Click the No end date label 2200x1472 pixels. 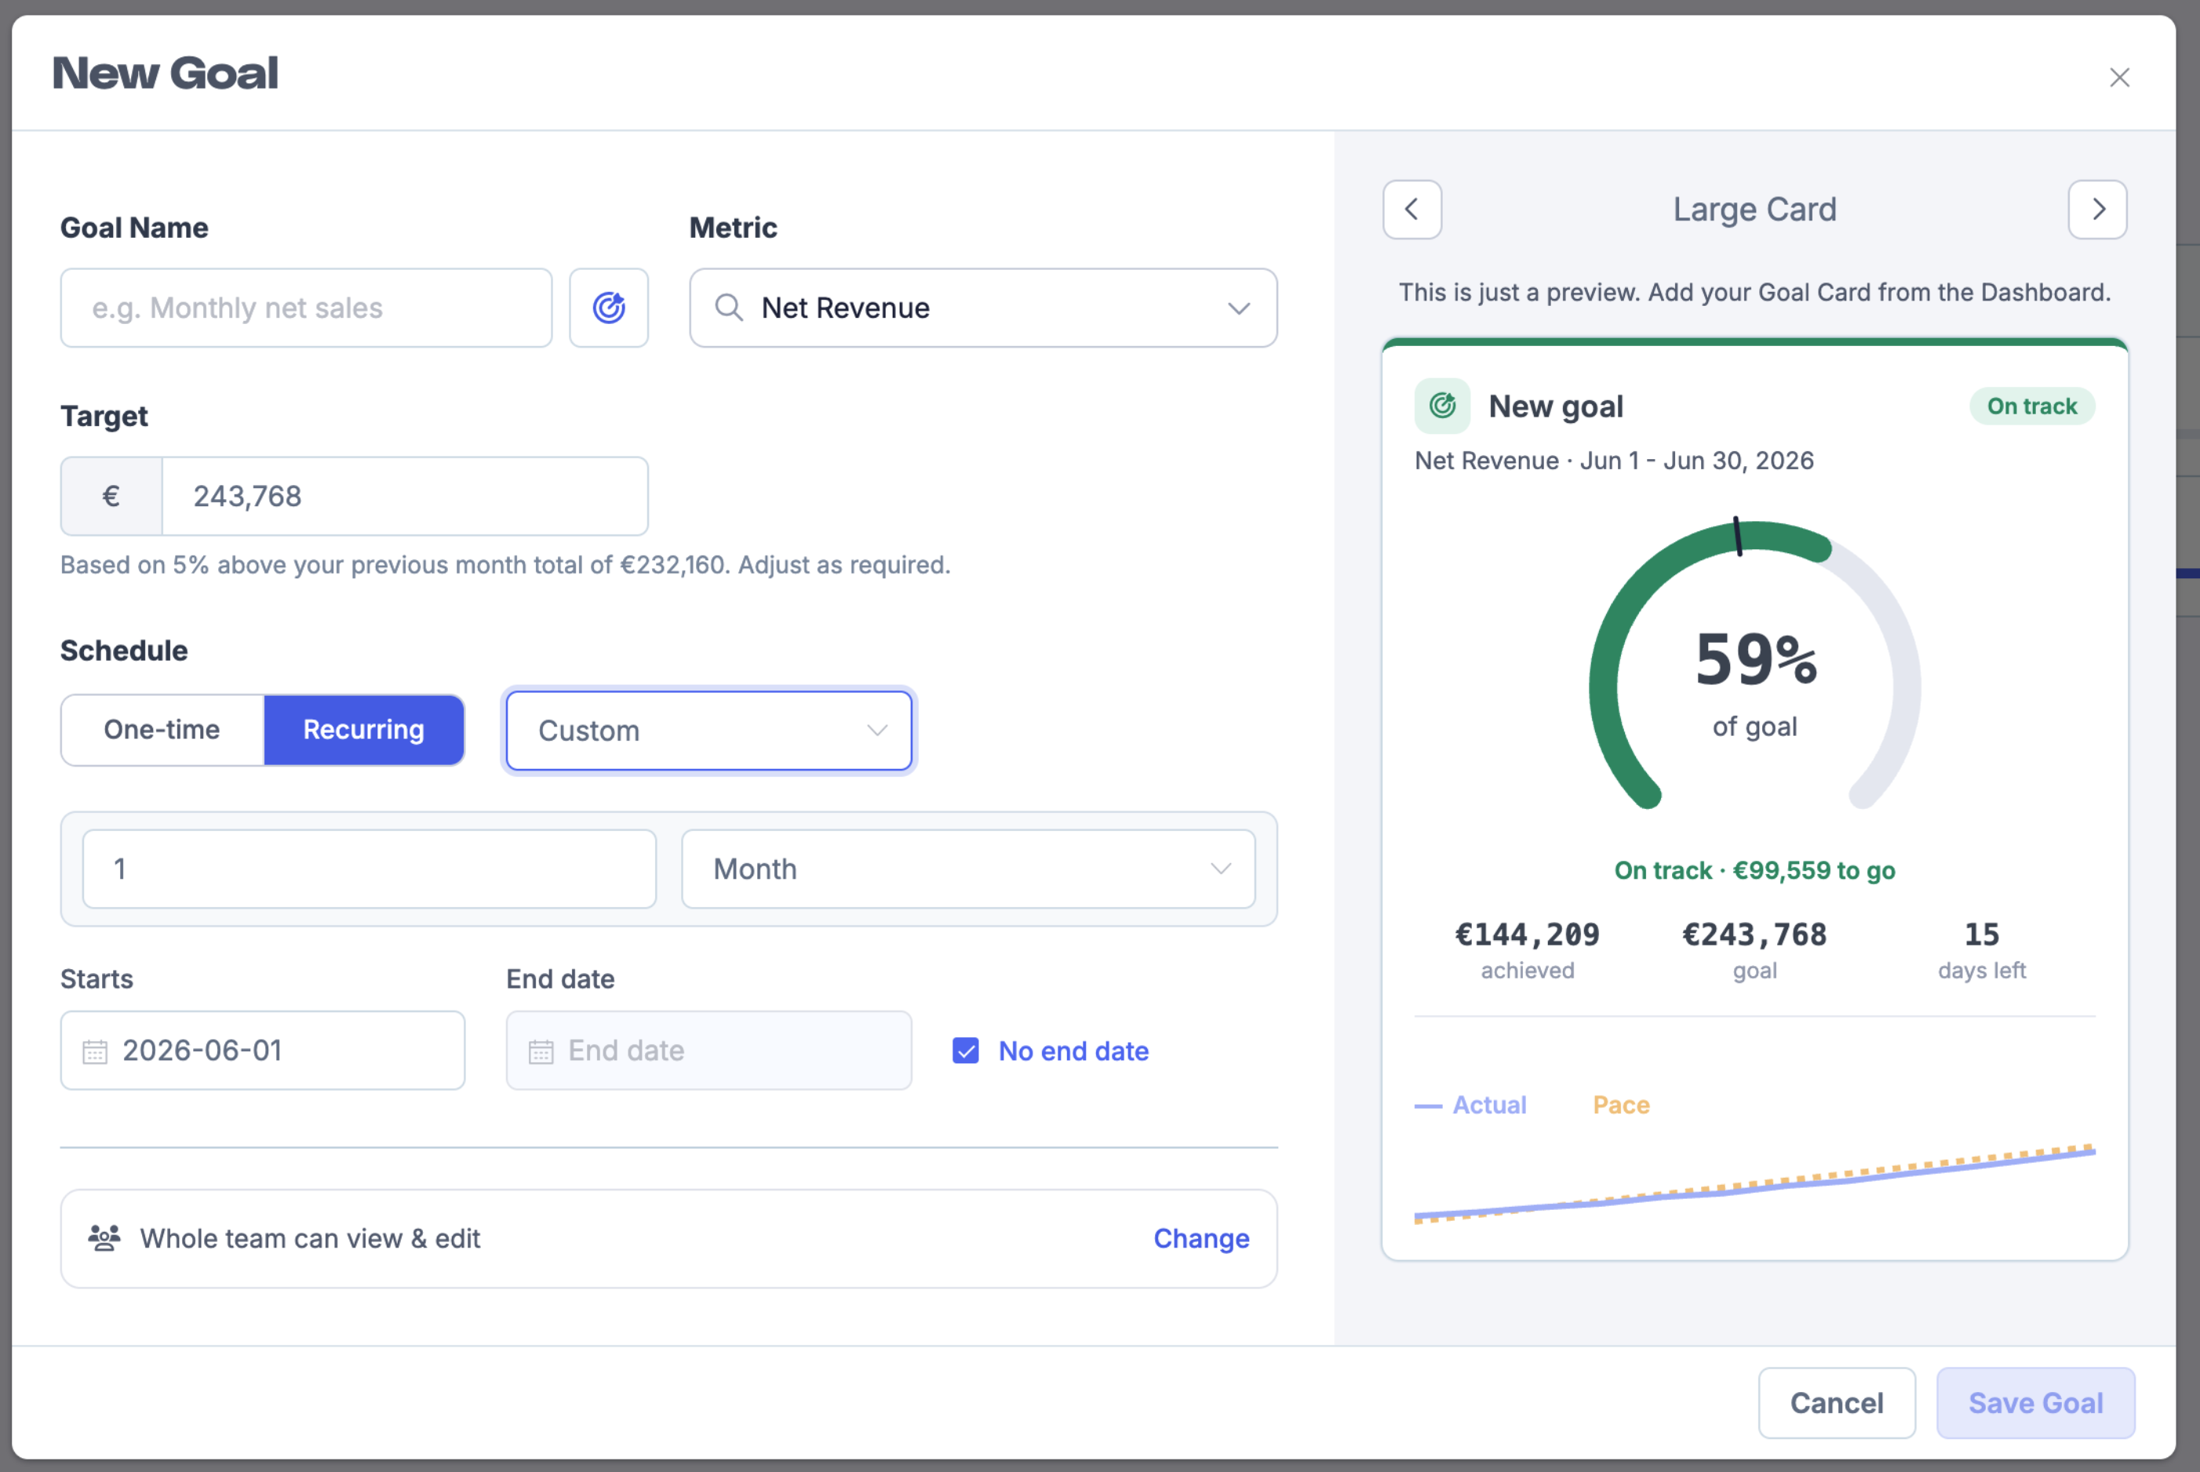point(1073,1051)
